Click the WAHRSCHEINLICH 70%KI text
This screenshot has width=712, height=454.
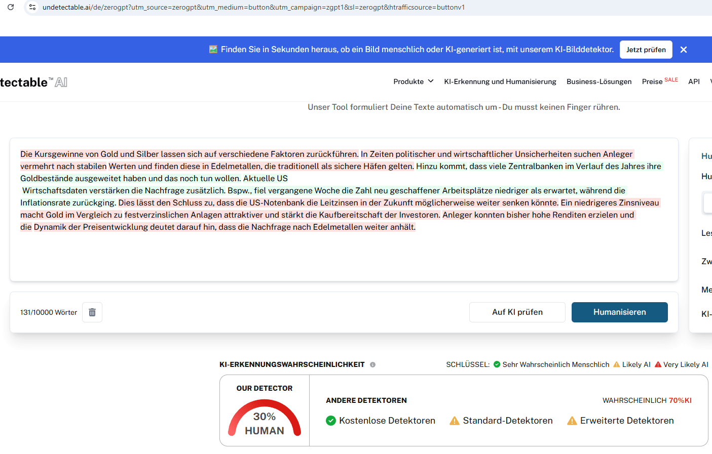[x=647, y=400]
